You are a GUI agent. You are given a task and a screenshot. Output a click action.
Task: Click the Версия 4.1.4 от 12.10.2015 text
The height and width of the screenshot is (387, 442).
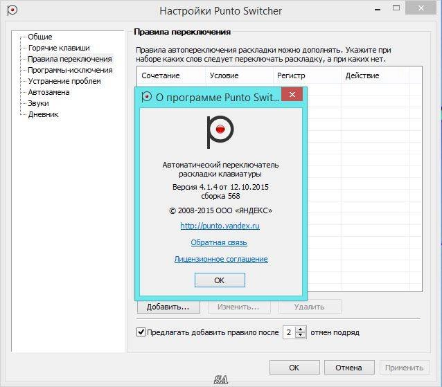220,187
